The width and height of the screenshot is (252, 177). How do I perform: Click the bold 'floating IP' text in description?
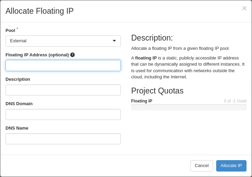(x=146, y=58)
